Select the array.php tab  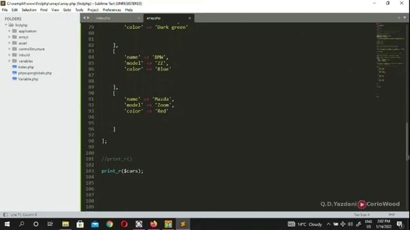(168, 18)
